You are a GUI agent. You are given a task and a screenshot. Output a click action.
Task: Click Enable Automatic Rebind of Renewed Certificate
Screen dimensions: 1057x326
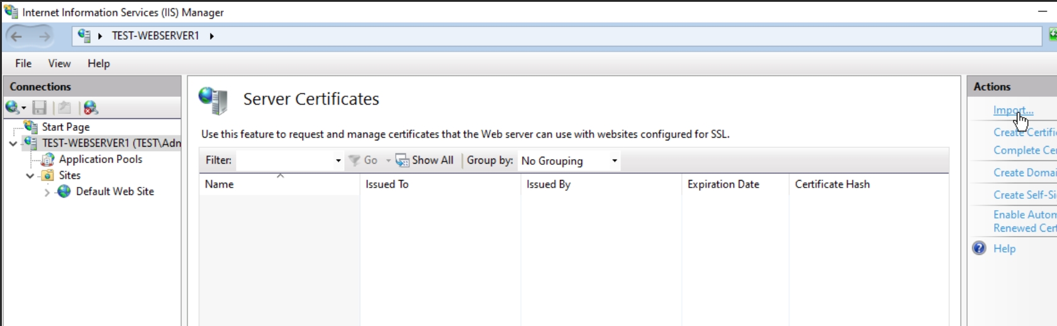click(x=1025, y=222)
